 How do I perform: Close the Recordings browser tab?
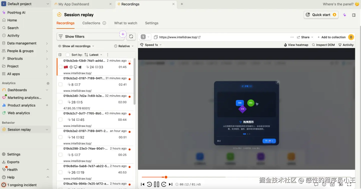coord(173,4)
